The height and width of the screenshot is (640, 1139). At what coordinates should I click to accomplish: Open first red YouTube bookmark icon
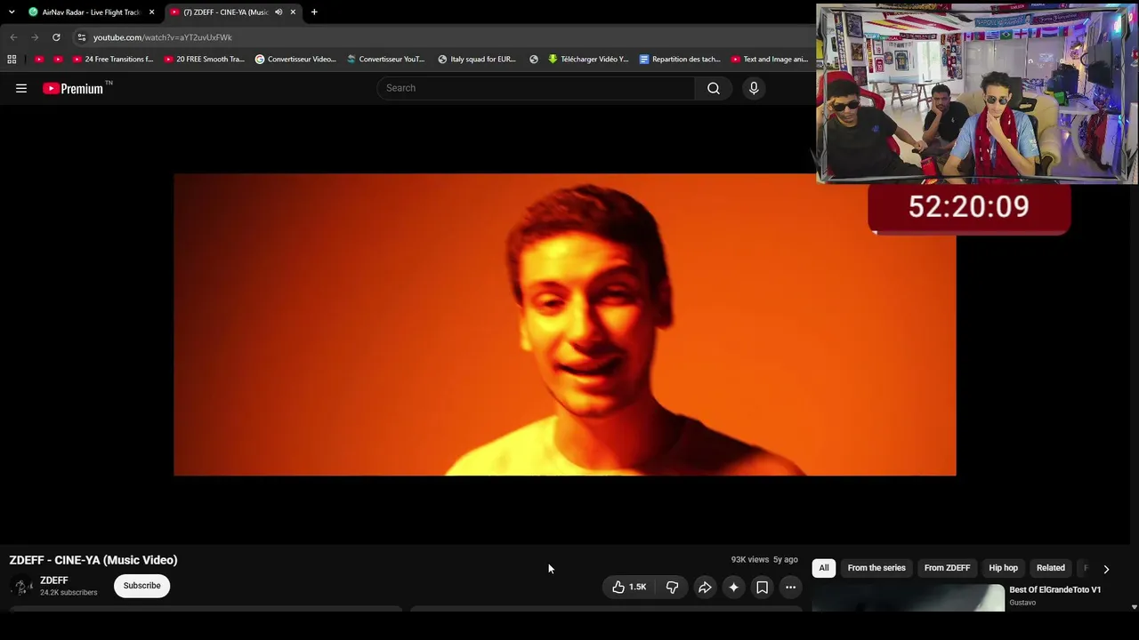39,60
